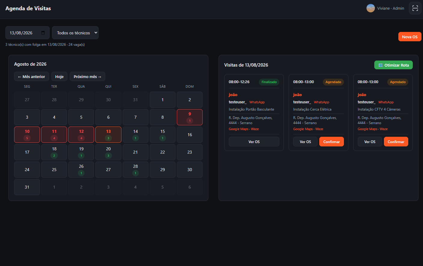Select August 18 on the calendar
The height and width of the screenshot is (266, 423).
(x=54, y=152)
